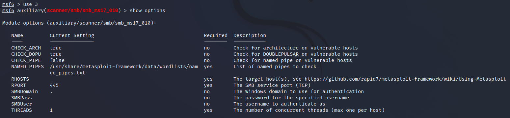
Task: Click the CHECK_PIPE false value
Action: coord(57,60)
